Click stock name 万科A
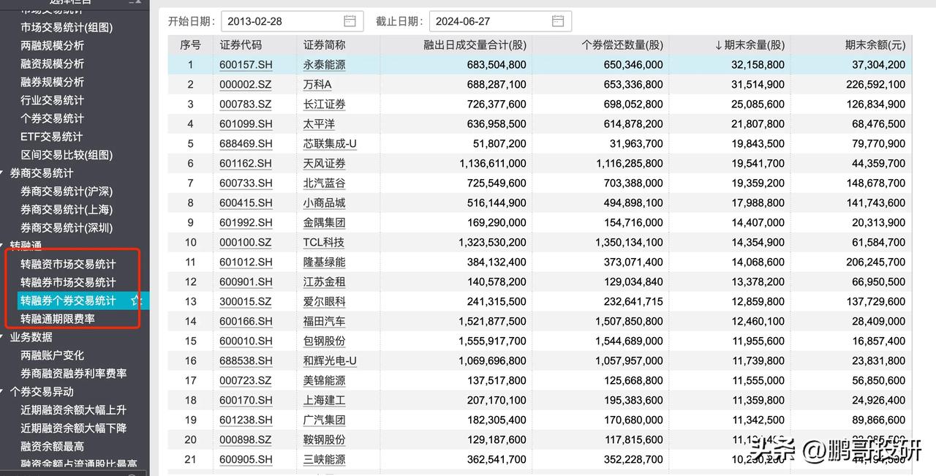Screen dimensions: 936x476 [317, 85]
